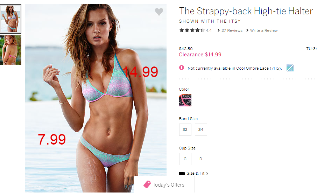Image resolution: width=317 pixels, height=196 pixels.
Task: Select the Cool Ombre Lace swatch icon
Action: click(x=290, y=68)
